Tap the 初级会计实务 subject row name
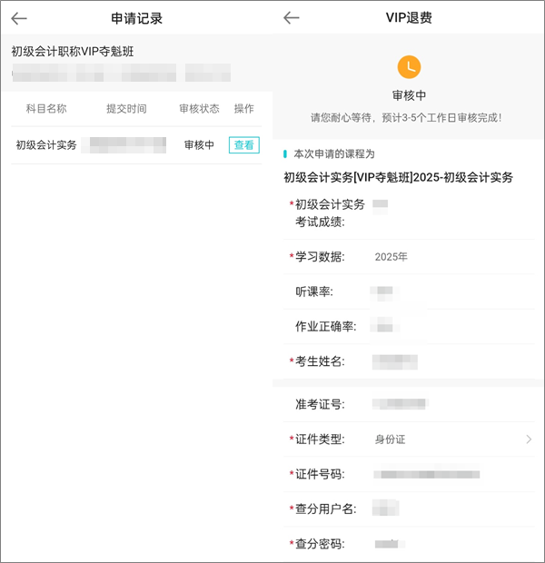 (46, 144)
